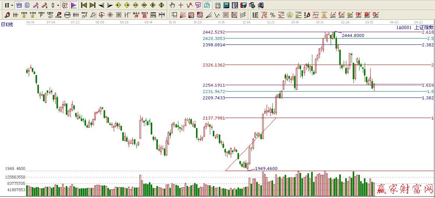Click the floppy disk save icon
The width and height of the screenshot is (435, 198).
click(x=243, y=6)
